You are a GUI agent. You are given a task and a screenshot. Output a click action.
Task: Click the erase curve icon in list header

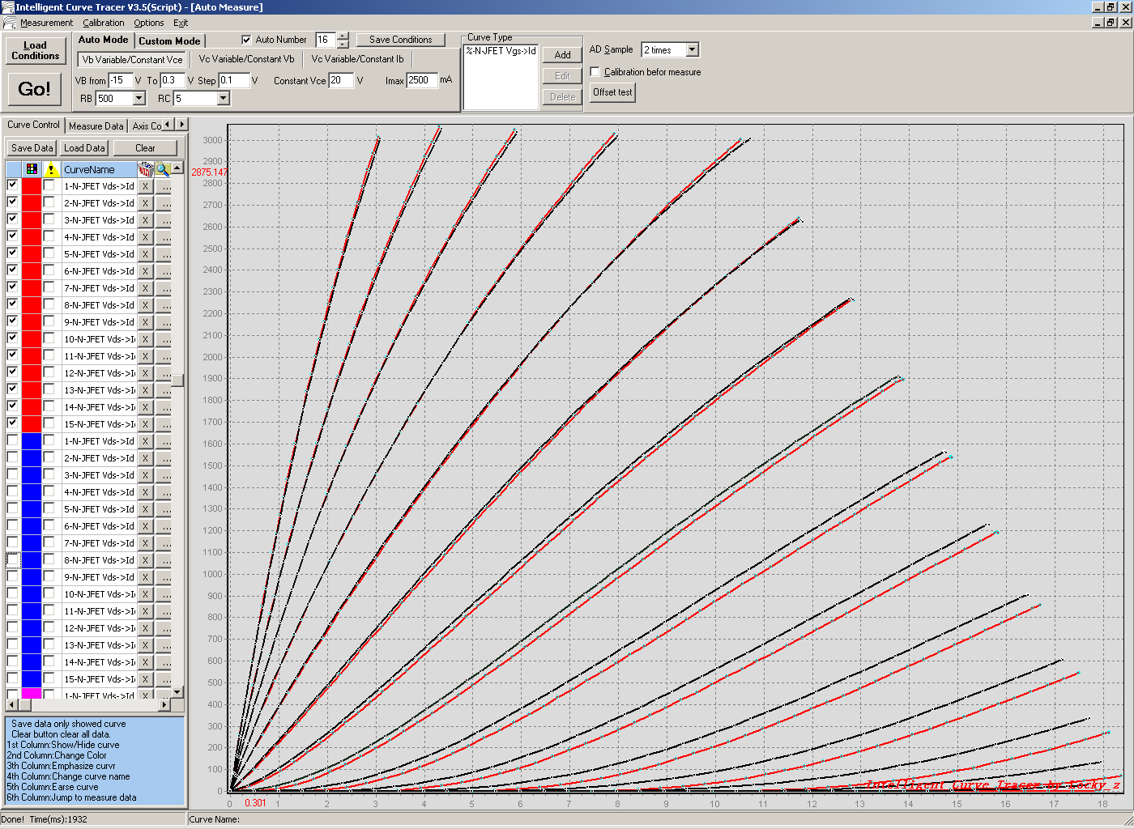[x=146, y=169]
